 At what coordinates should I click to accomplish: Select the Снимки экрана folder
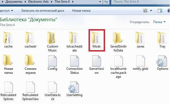(x=30, y=64)
